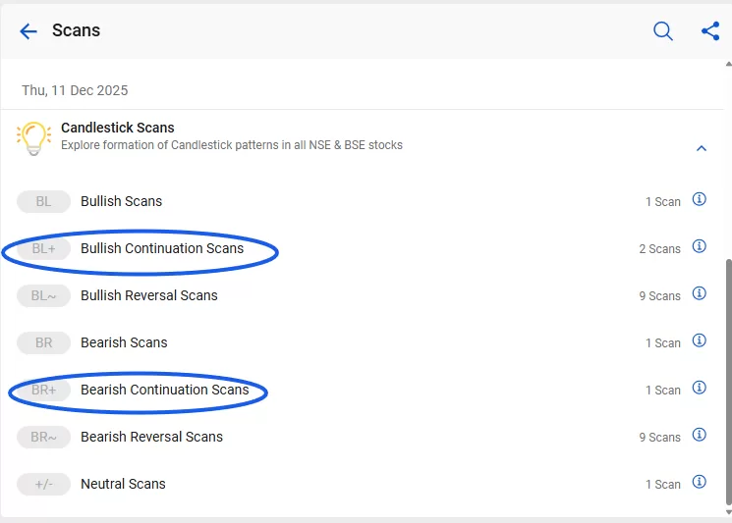Show info for Bullish Continuation Scans

(700, 246)
